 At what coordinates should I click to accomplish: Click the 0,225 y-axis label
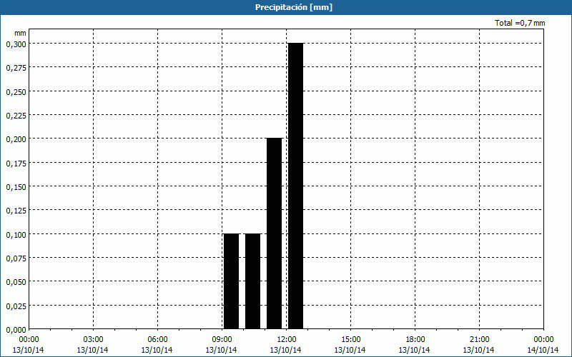[x=16, y=116]
